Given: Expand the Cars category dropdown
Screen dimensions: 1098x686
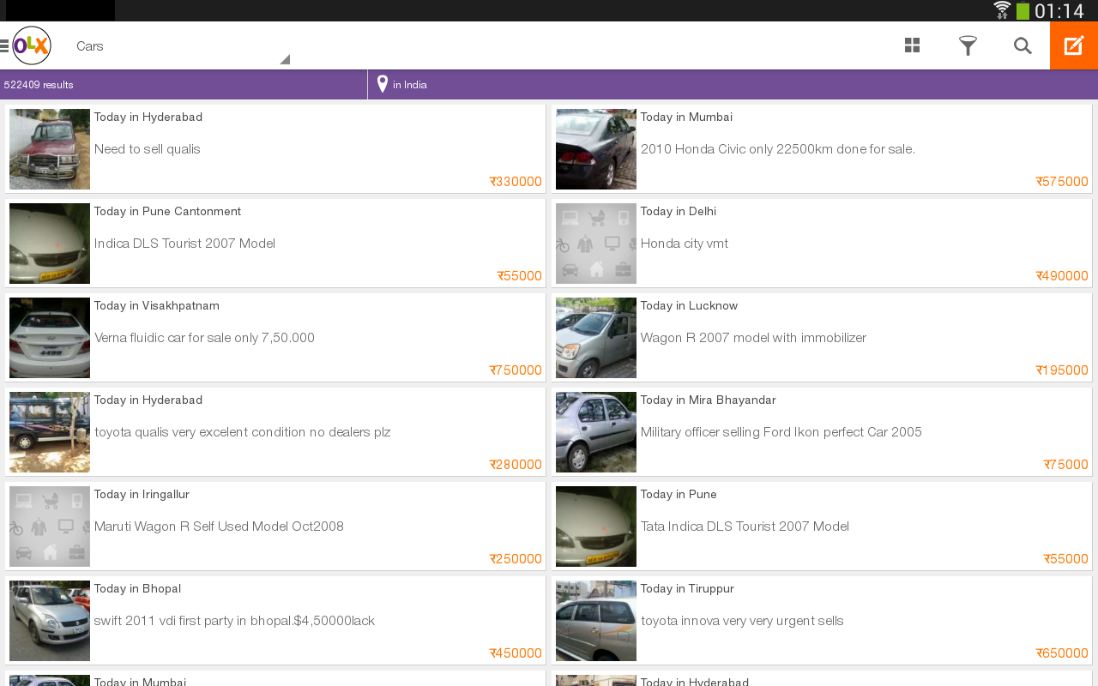Looking at the screenshot, I should pyautogui.click(x=182, y=46).
